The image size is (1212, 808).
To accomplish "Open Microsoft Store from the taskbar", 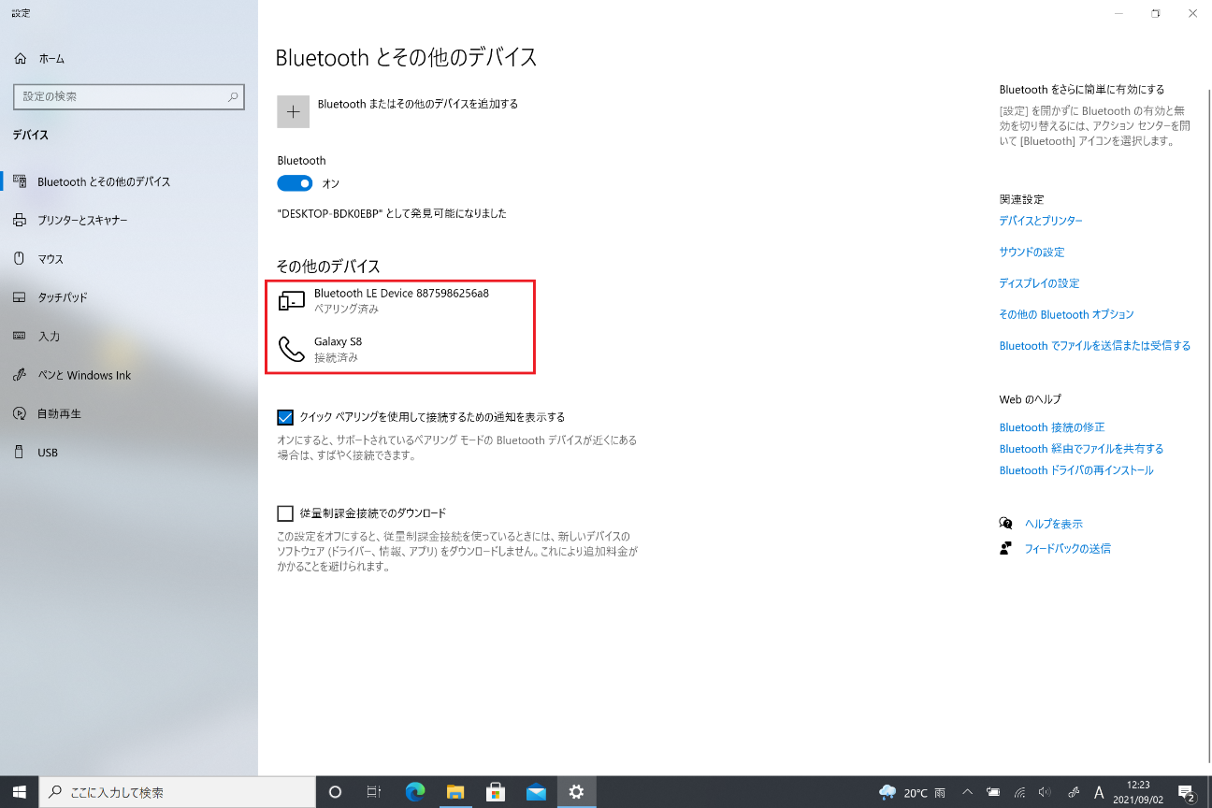I will [x=496, y=792].
